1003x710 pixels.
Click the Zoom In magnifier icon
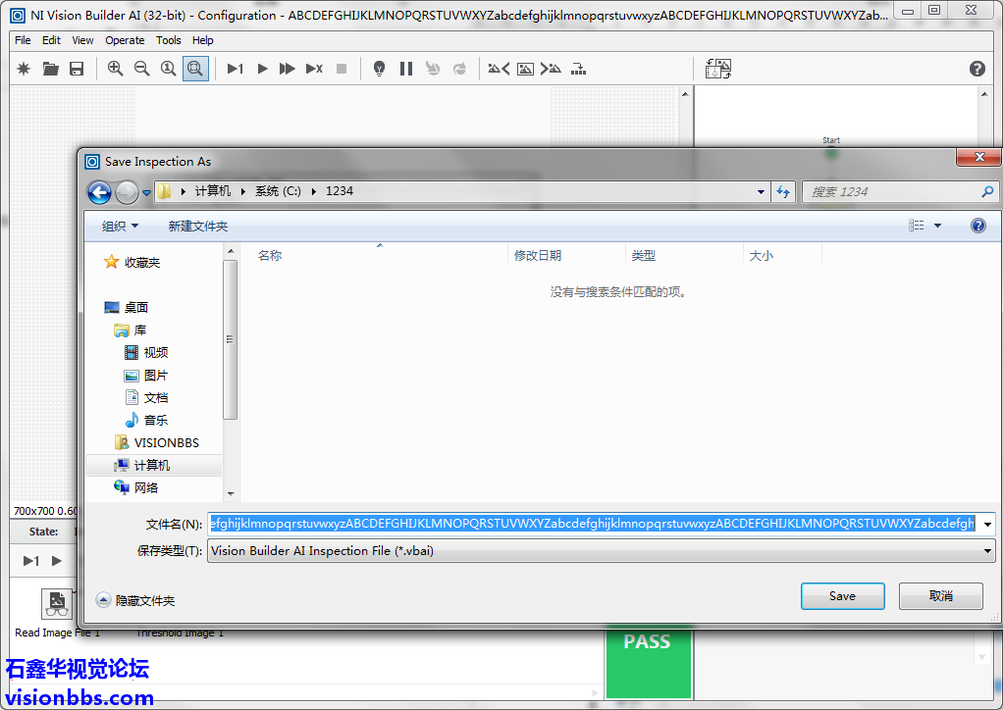[x=115, y=69]
